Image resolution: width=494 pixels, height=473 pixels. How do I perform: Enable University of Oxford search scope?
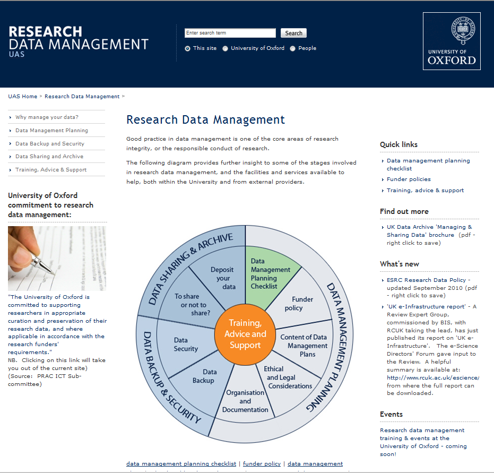[225, 48]
